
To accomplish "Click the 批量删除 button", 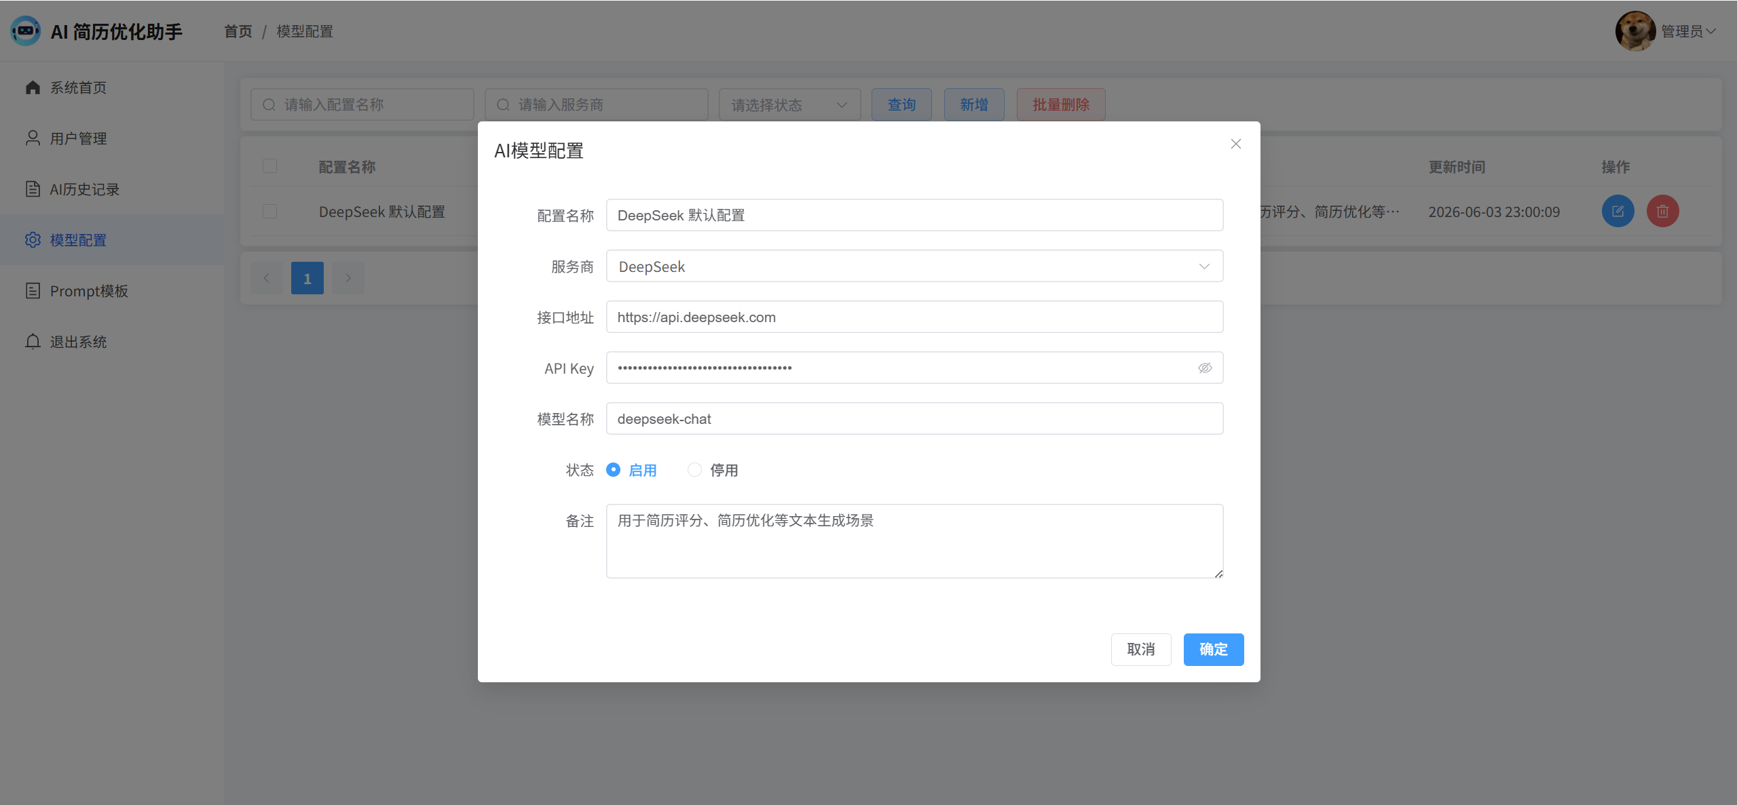I will click(x=1061, y=104).
